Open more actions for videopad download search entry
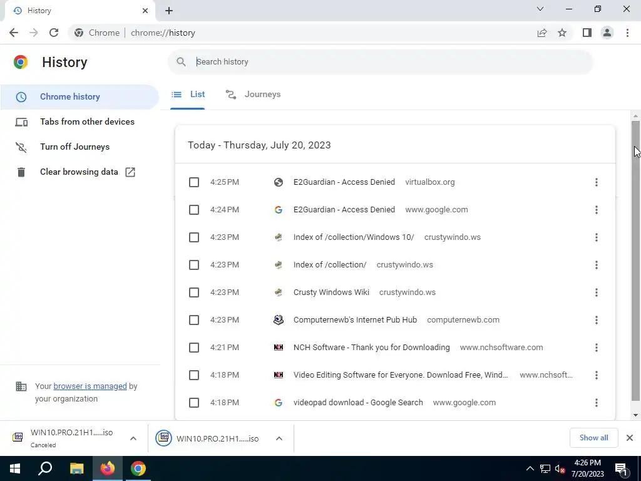Screen dimensions: 641x481 pyautogui.click(x=597, y=403)
